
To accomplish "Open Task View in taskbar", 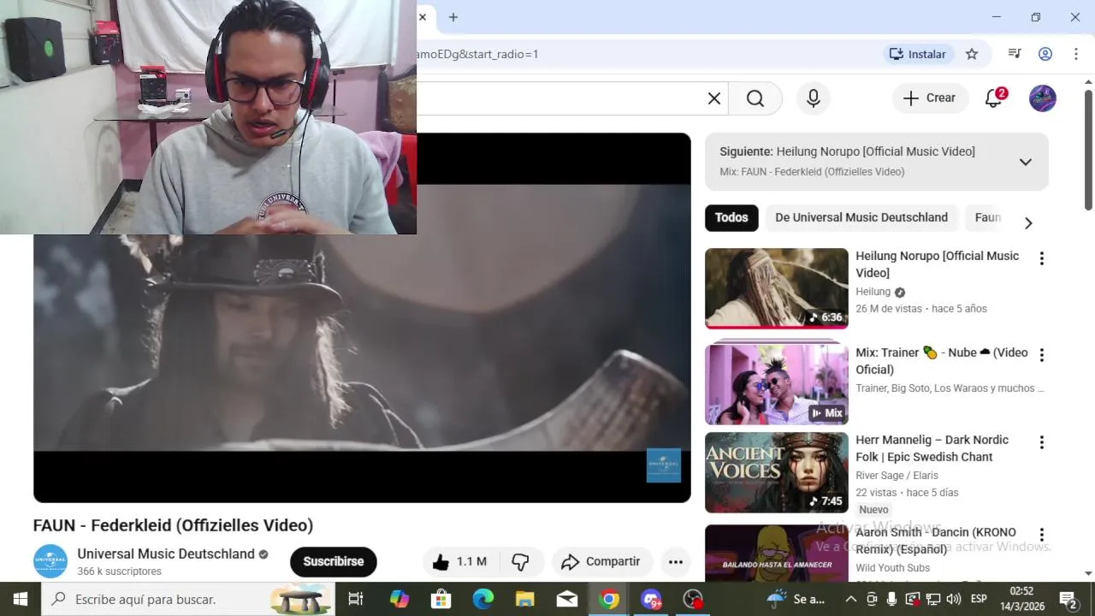I will [356, 599].
